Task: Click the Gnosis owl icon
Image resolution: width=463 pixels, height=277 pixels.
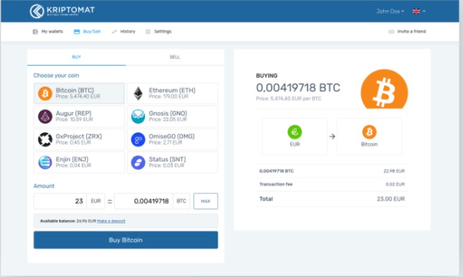Action: 138,116
